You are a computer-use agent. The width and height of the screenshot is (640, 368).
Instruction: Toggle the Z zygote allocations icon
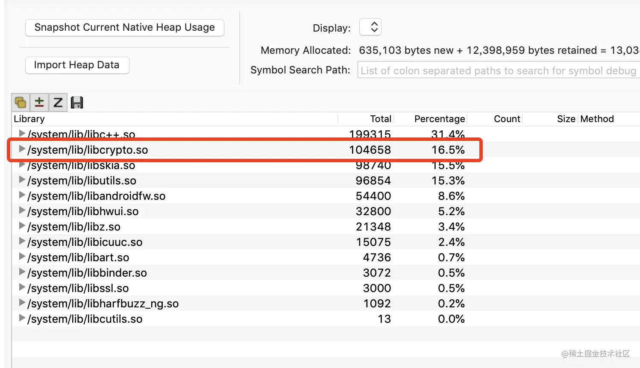click(58, 102)
